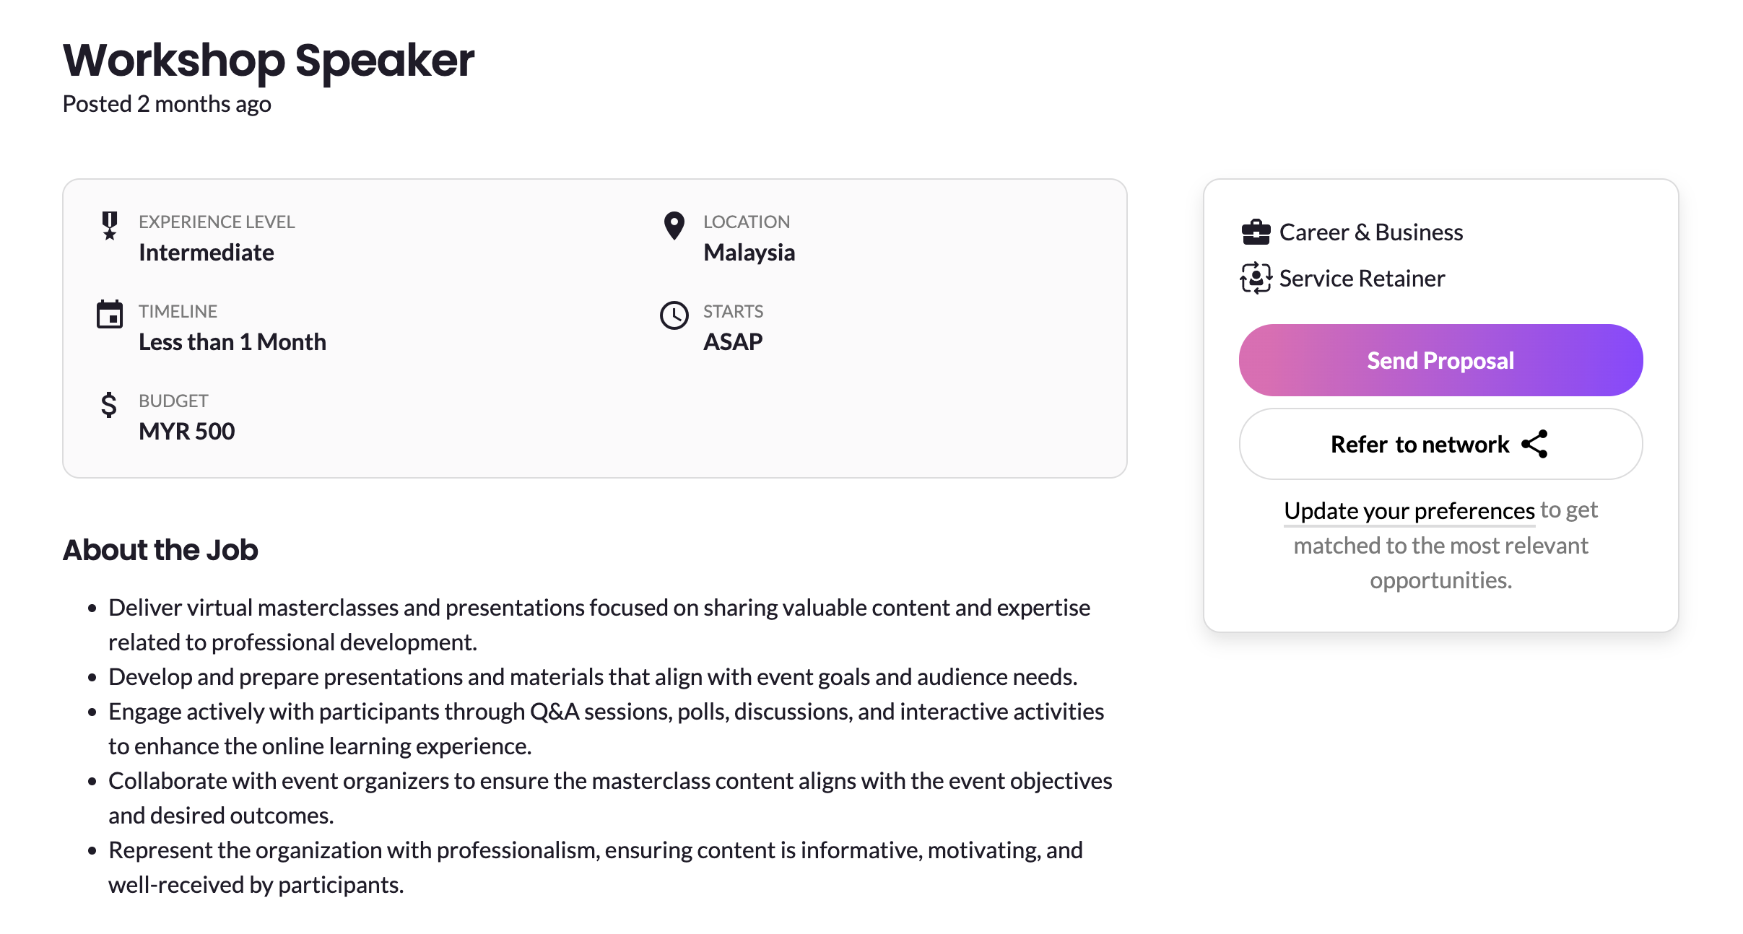Click the Less than 1 Month timeline value
This screenshot has width=1743, height=934.
point(232,342)
